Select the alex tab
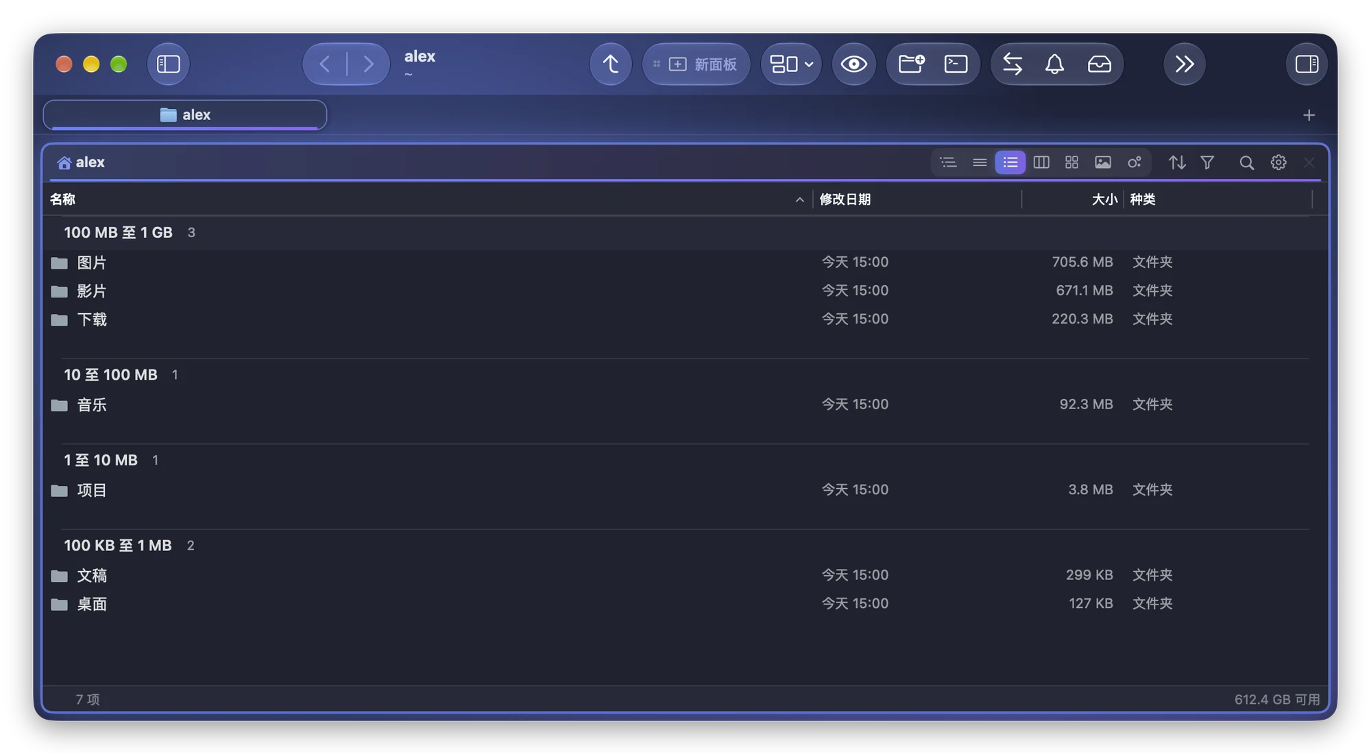Viewport: 1371px width, 754px height. [x=185, y=114]
